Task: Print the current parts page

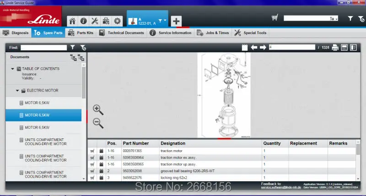Action: [x=335, y=48]
